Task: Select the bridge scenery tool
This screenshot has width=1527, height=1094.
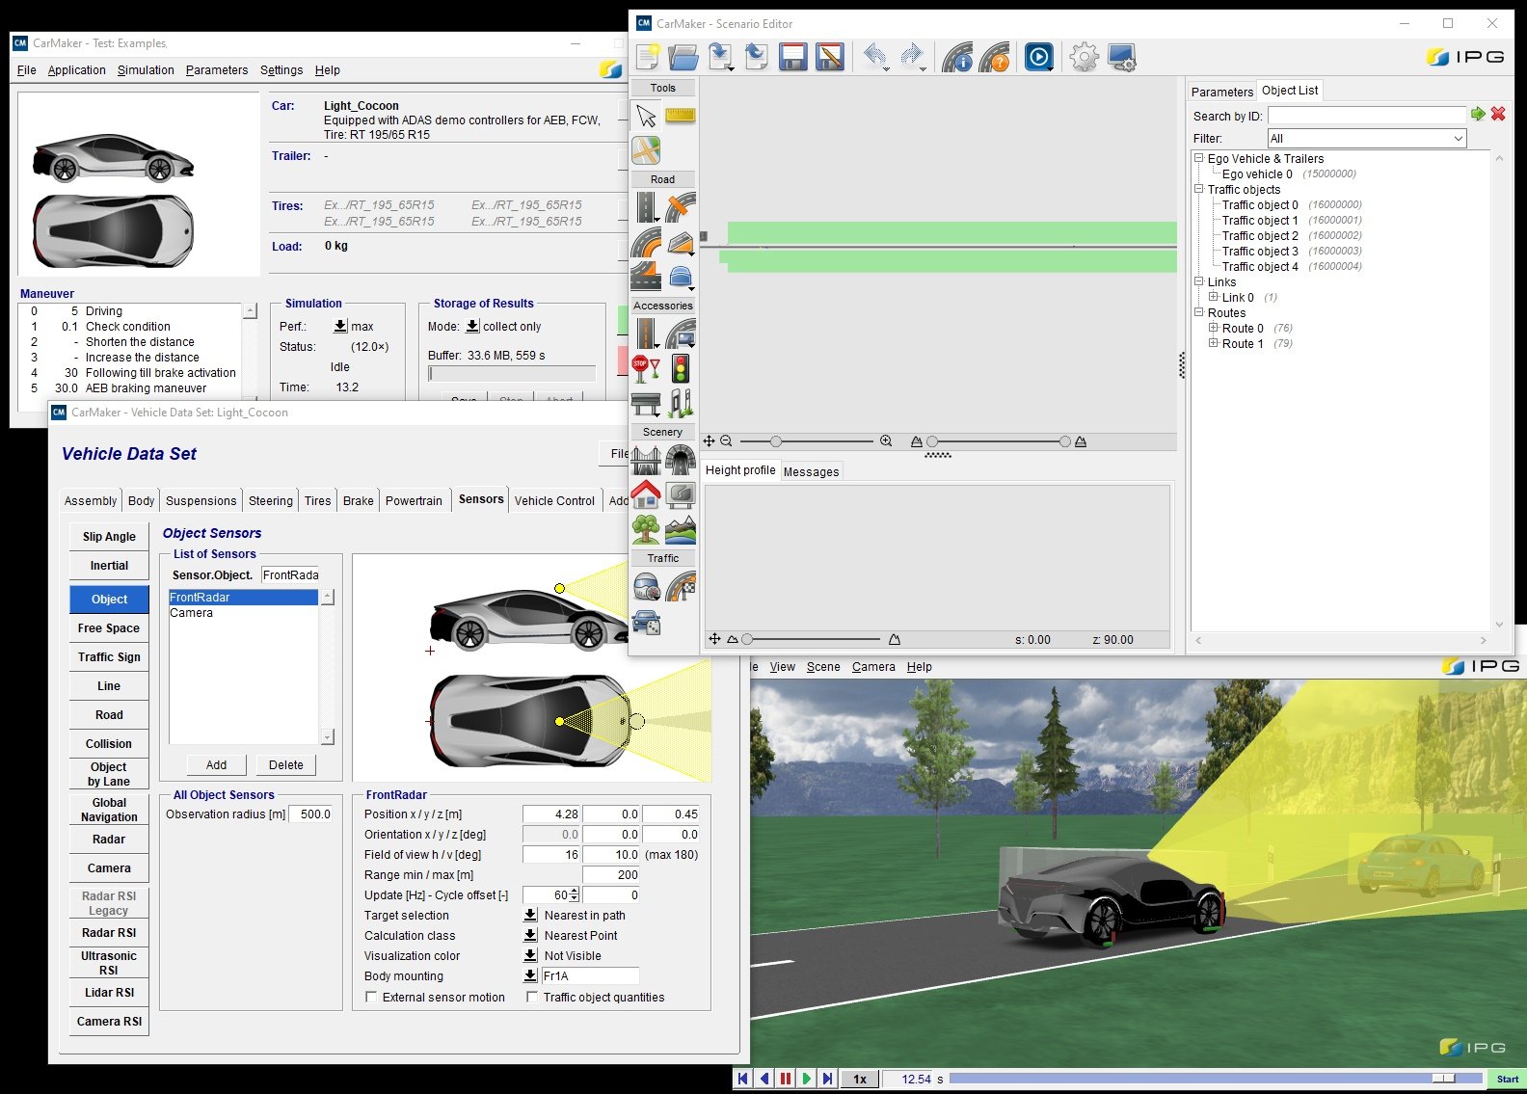Action: 646,460
